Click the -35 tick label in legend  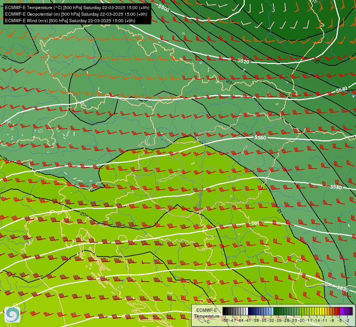263,320
